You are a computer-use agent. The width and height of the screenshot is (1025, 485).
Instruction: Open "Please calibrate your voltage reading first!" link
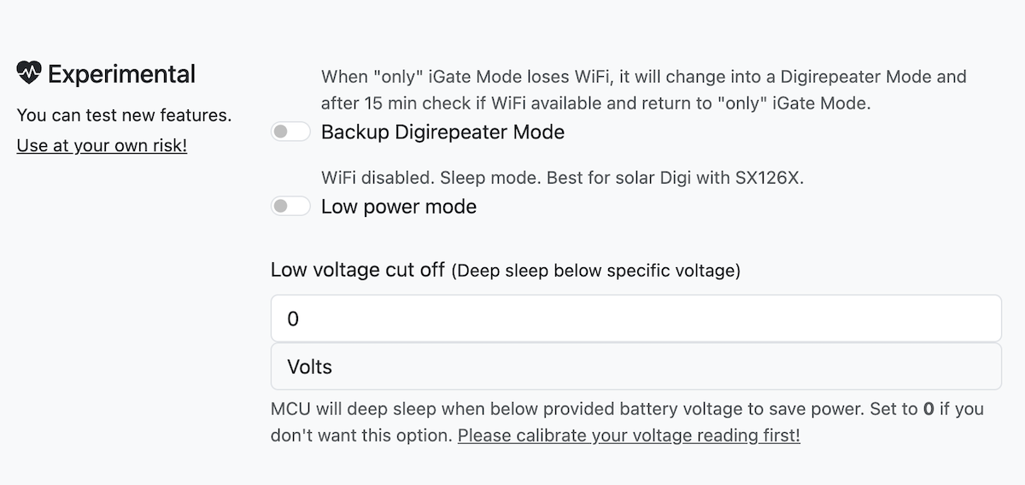[x=629, y=435]
